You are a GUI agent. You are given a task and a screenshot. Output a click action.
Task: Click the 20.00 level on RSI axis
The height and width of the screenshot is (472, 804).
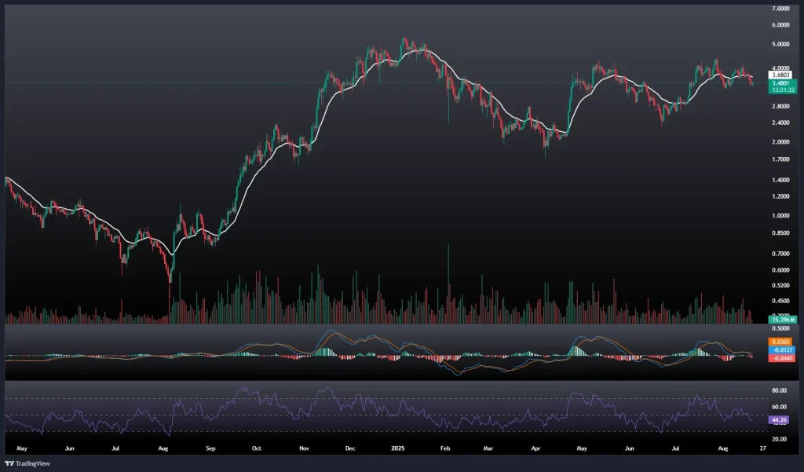(780, 439)
